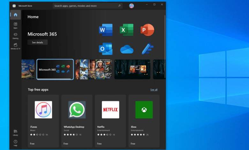The width and height of the screenshot is (249, 150).
Task: Open the WhatsApp Desktop app icon
Action: 77,110
